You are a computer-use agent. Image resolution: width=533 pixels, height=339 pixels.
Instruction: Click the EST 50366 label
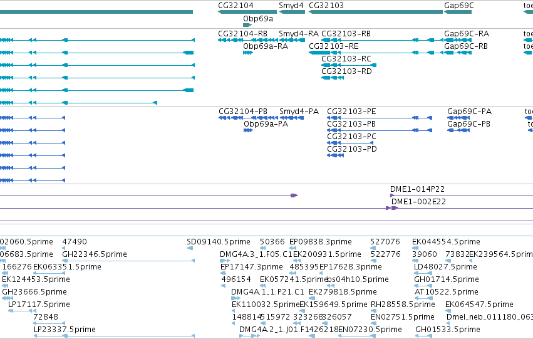[x=272, y=242]
